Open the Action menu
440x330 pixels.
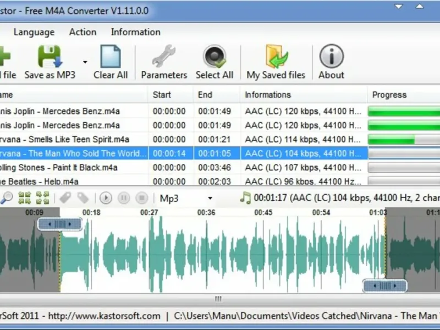(82, 32)
